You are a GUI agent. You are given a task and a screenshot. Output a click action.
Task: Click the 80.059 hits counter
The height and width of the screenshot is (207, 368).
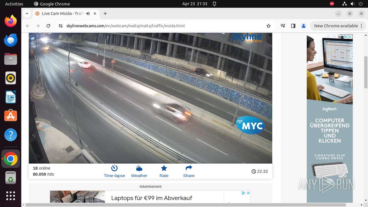click(43, 174)
